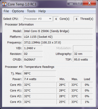Viewport: 98px width, 109px height.
Task: Open the Tools menu
Action: pyautogui.click(x=31, y=11)
